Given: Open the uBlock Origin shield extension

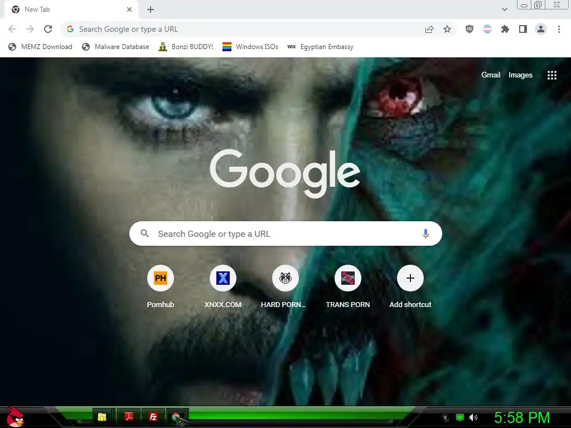Looking at the screenshot, I should click(x=470, y=29).
